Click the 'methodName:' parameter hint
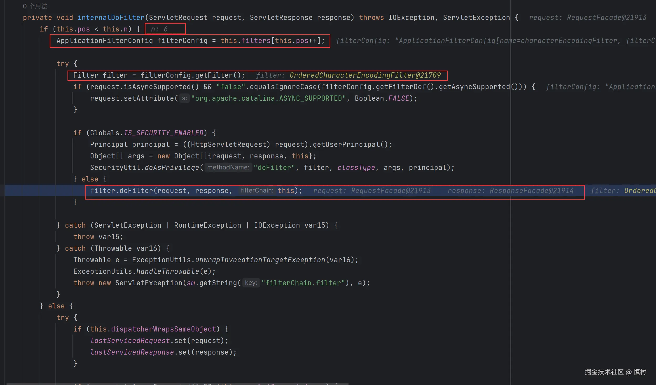This screenshot has height=385, width=656. [228, 167]
